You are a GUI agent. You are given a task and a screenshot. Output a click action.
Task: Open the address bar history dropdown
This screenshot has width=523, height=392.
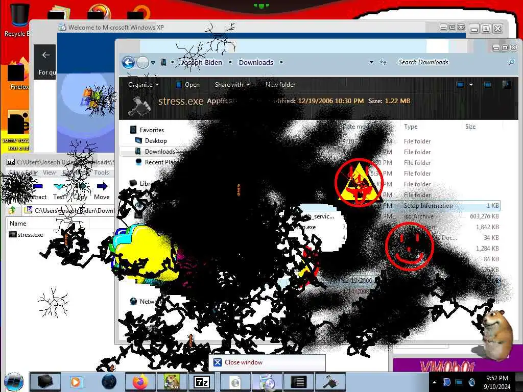pyautogui.click(x=371, y=62)
